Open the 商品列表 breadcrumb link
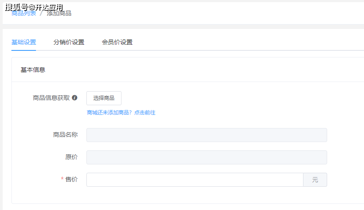 [24, 13]
